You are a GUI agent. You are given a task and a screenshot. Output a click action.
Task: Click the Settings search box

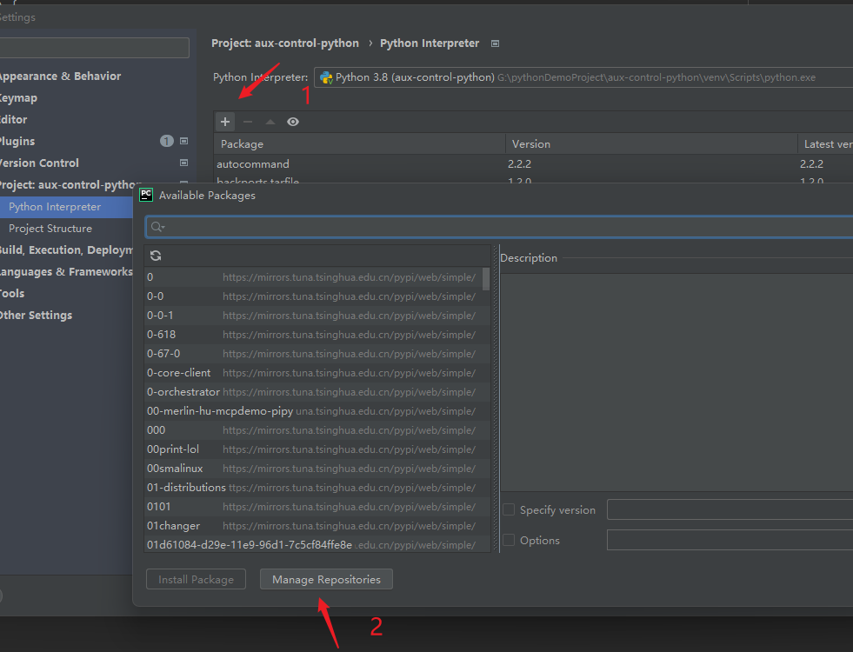pyautogui.click(x=95, y=48)
